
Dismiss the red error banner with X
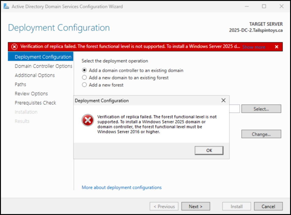point(276,47)
